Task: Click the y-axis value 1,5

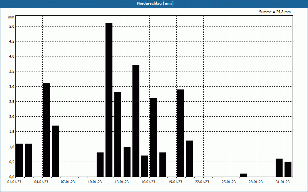Action: tap(12, 132)
